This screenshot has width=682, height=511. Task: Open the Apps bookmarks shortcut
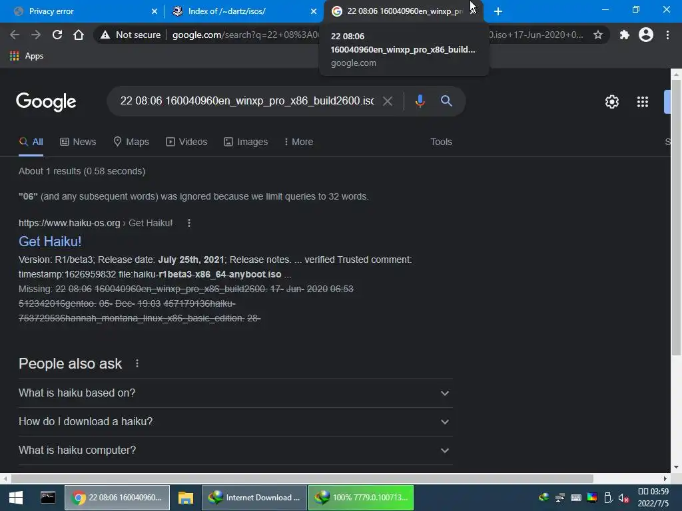click(x=27, y=56)
